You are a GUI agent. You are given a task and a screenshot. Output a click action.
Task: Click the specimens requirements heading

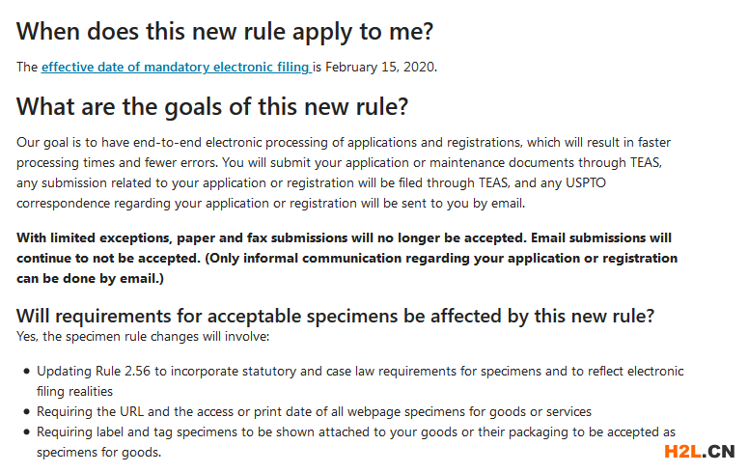[335, 316]
